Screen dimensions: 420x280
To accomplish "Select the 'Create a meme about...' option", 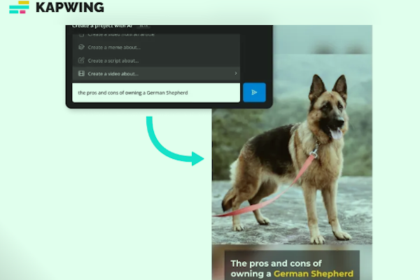I will [114, 47].
